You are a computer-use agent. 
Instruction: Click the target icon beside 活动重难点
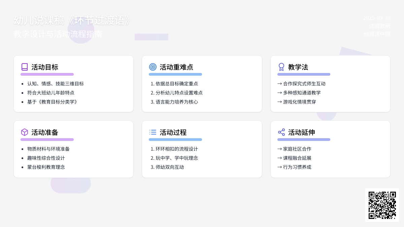(x=153, y=67)
